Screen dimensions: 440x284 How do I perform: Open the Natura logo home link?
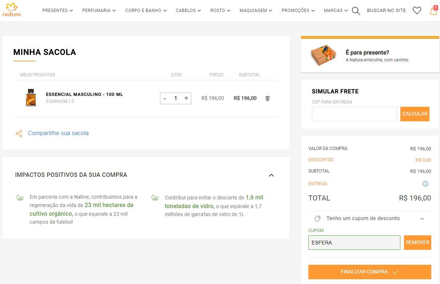[x=12, y=10]
